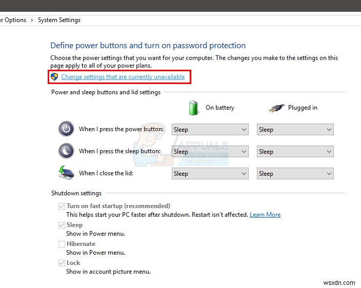Screen dimensions: 361x288
Task: Click the sleep button moon icon
Action: pos(66,151)
